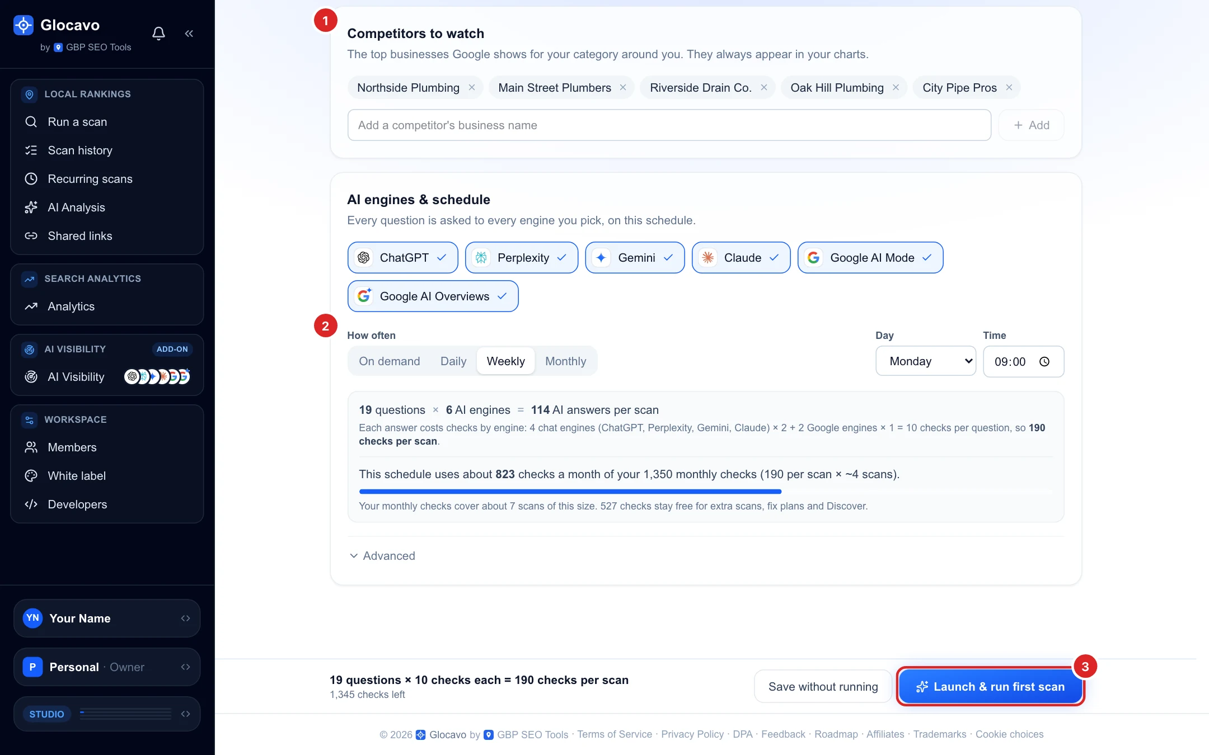Screen dimensions: 1209x755
Task: Click Add competitor button
Action: pyautogui.click(x=1031, y=125)
